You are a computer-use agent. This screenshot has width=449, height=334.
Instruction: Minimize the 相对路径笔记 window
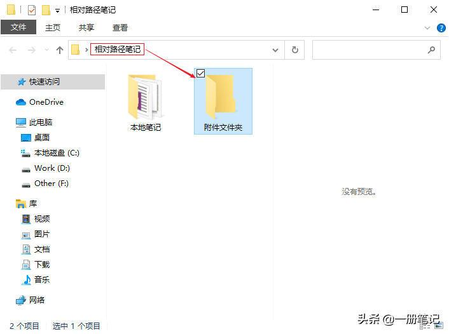[x=376, y=10]
